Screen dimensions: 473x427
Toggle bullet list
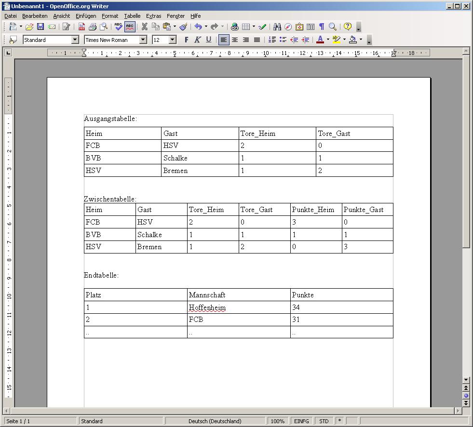click(283, 40)
